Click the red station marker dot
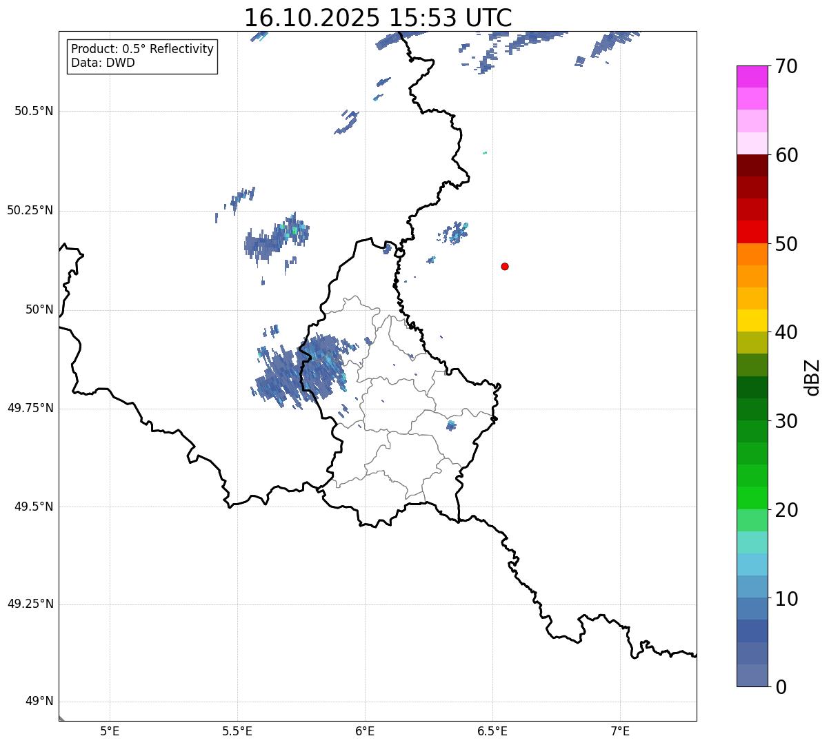 tap(505, 266)
